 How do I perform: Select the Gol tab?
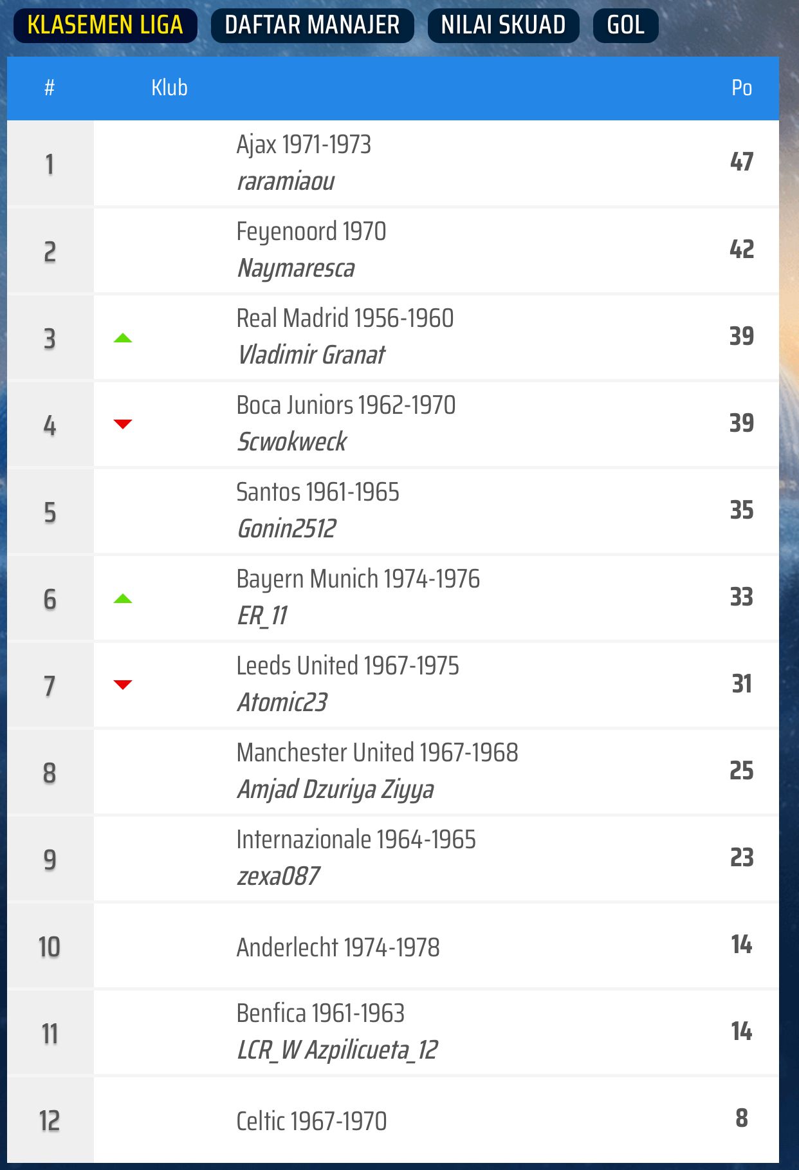pos(625,25)
